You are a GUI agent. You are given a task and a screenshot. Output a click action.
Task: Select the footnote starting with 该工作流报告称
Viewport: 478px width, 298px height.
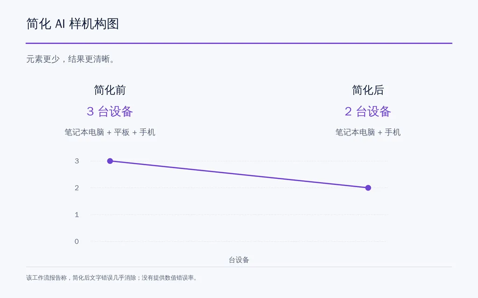point(112,278)
